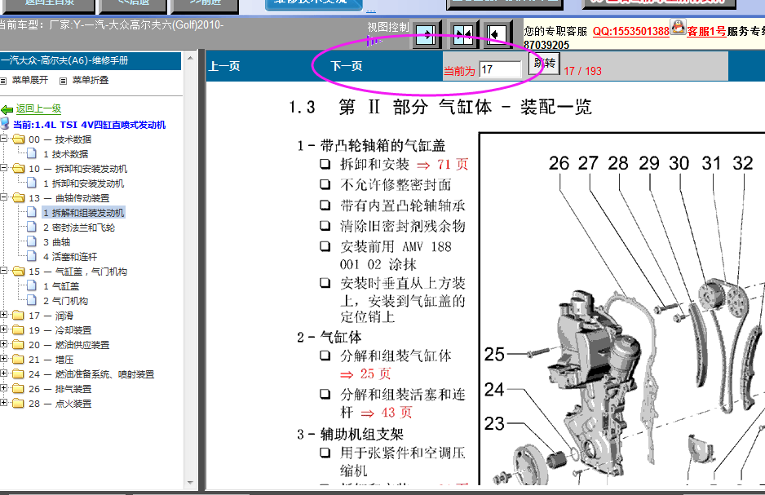
Task: Click 菜单展开 to expand the menu
Action: pyautogui.click(x=30, y=80)
